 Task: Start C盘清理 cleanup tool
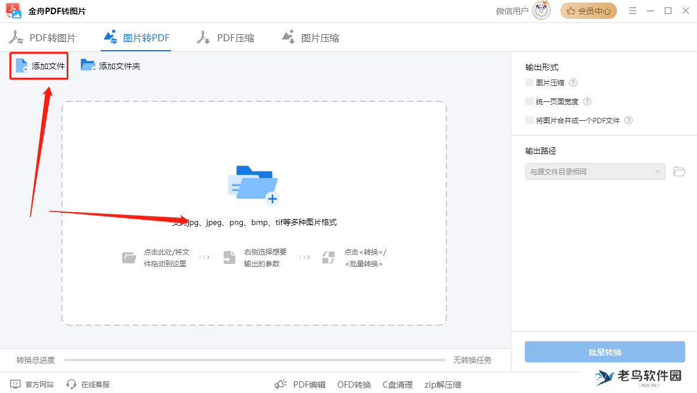click(x=397, y=384)
